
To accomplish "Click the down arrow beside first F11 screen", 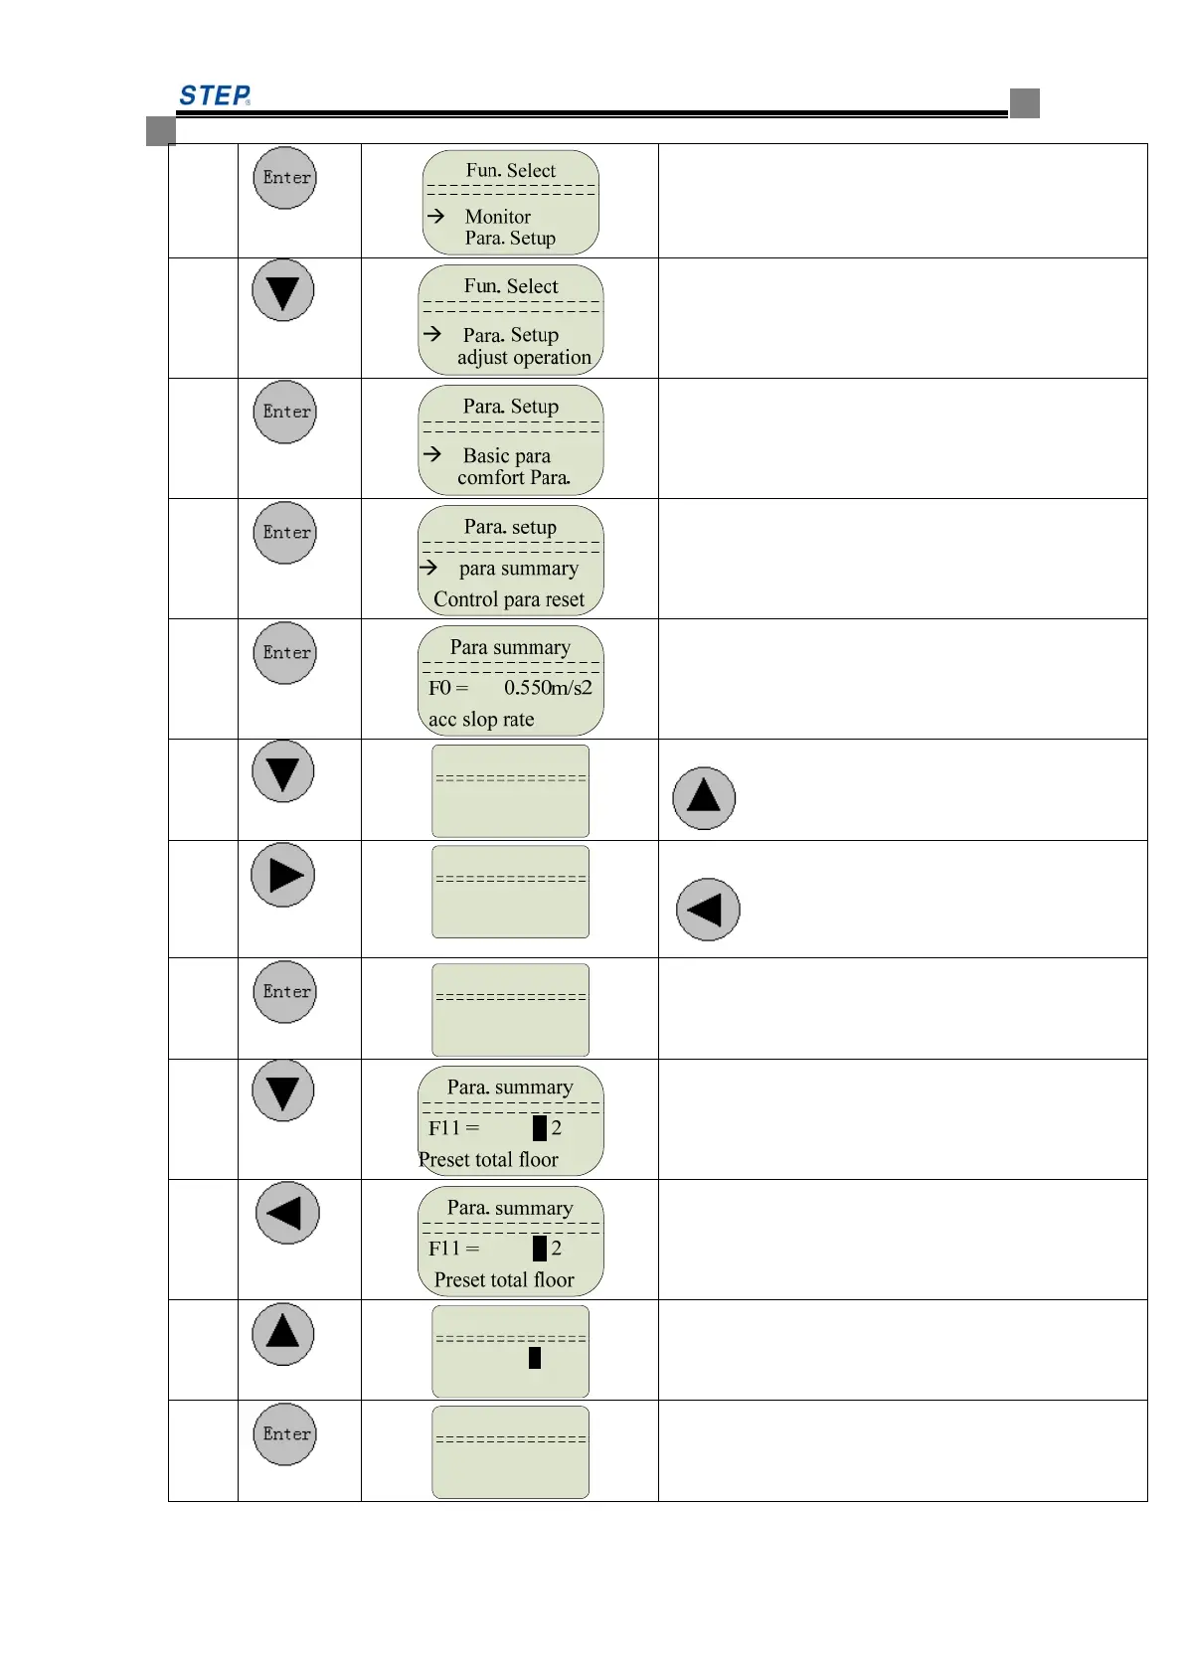I will click(283, 1090).
